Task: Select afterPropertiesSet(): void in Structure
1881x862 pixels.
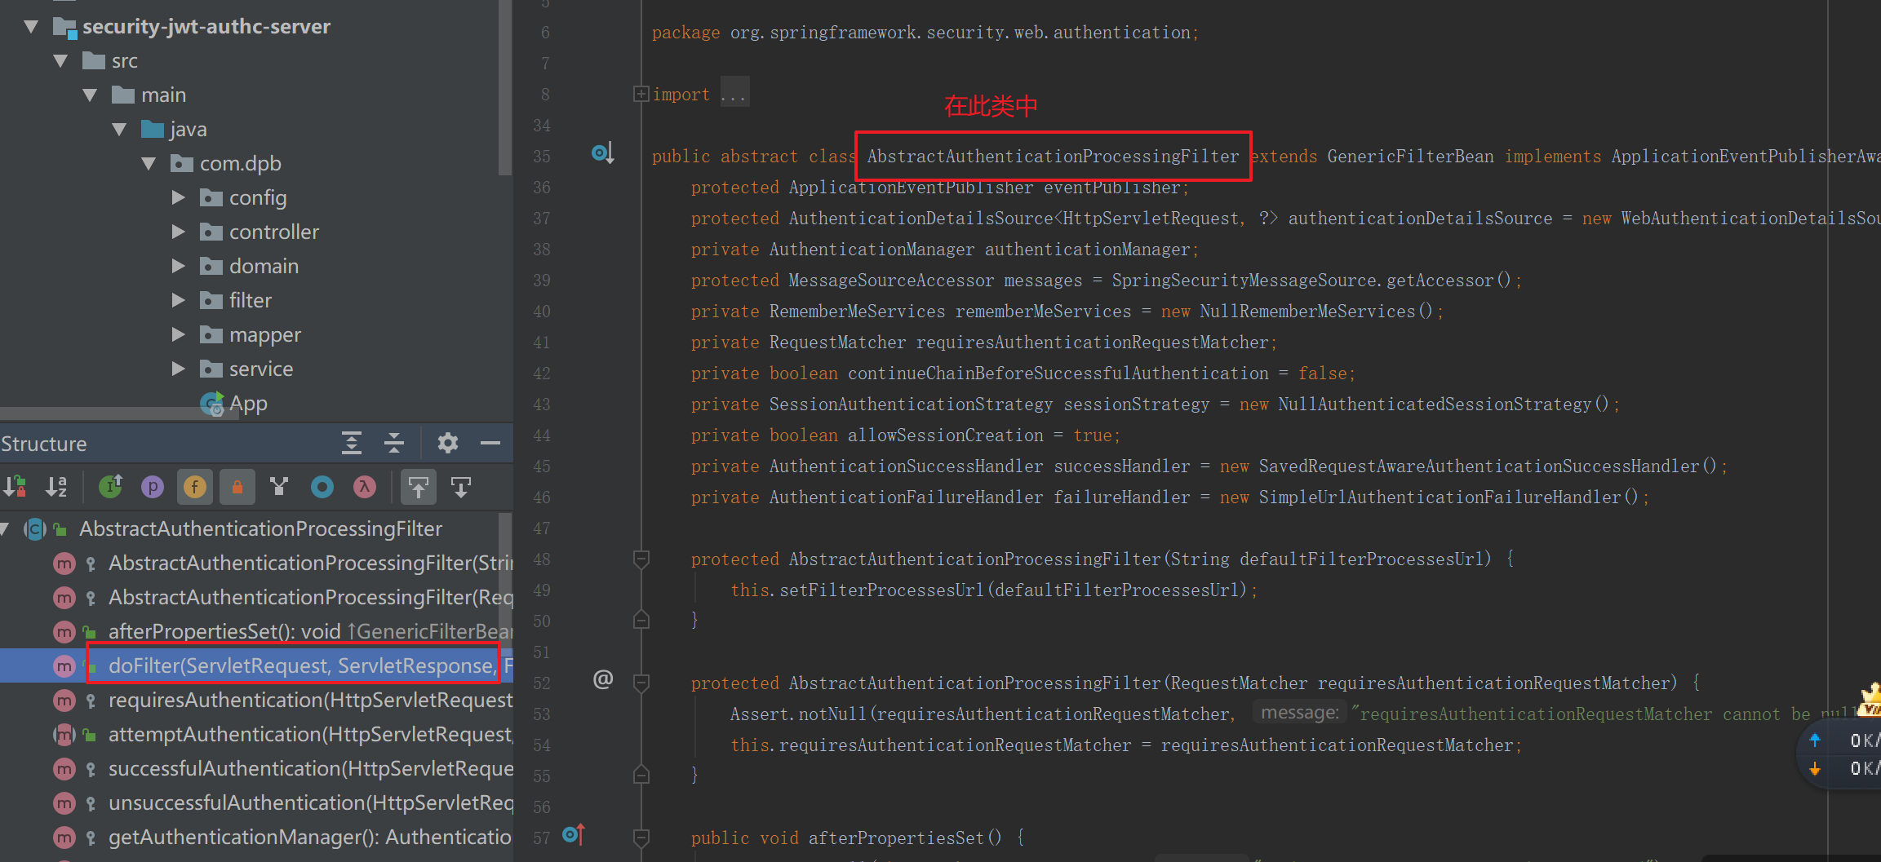Action: 224,631
